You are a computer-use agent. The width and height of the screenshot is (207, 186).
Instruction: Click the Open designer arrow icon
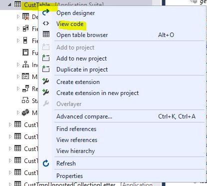[x=46, y=12]
